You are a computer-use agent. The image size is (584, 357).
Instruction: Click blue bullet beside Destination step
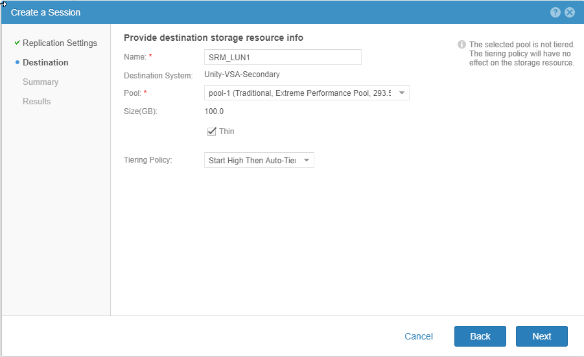[17, 63]
